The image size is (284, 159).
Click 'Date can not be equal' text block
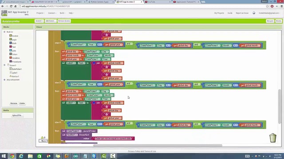(x=113, y=138)
